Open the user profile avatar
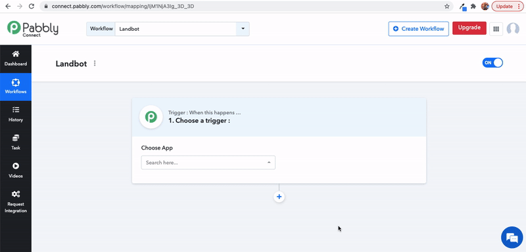The width and height of the screenshot is (526, 252). [513, 29]
